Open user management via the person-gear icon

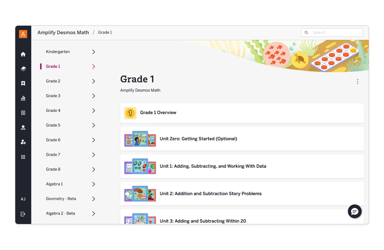point(23,142)
